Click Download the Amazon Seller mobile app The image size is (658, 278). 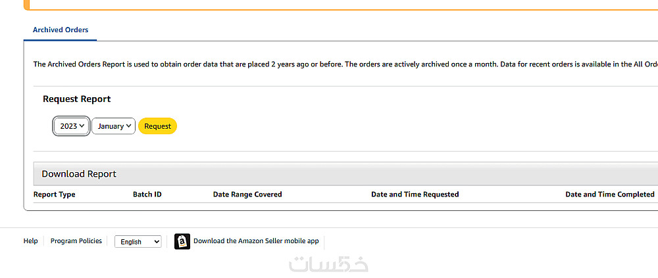(x=256, y=241)
